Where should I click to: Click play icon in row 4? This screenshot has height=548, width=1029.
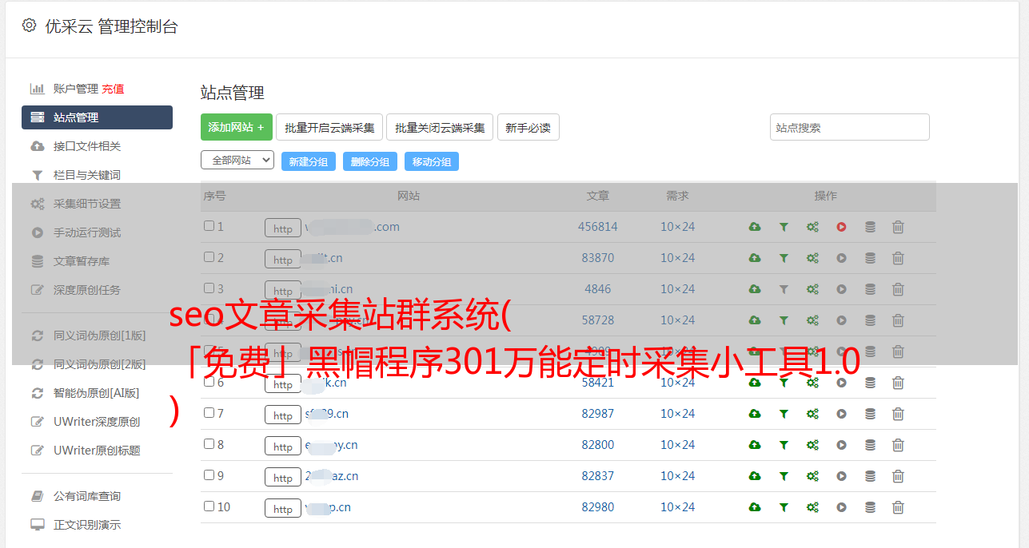point(841,320)
